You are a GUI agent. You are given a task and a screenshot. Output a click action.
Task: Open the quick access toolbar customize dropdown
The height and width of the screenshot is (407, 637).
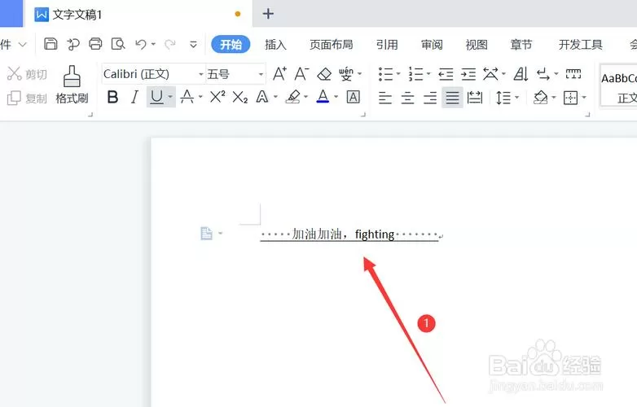point(193,44)
